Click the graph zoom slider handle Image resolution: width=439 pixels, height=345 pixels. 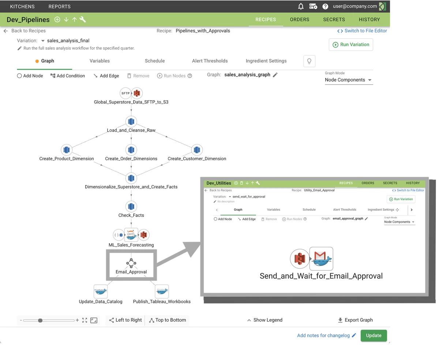pos(40,320)
